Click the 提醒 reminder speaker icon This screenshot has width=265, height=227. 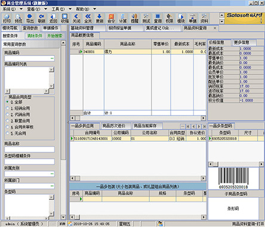coord(134,18)
